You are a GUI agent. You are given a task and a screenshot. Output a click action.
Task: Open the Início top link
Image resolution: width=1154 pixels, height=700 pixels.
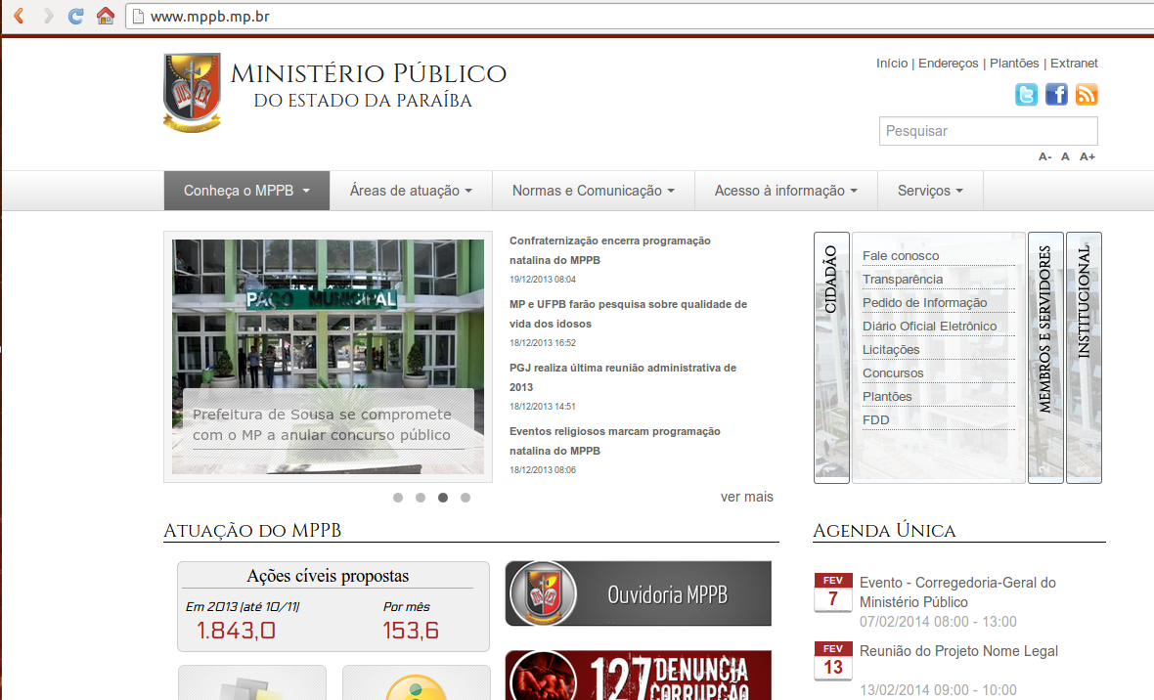(x=892, y=64)
